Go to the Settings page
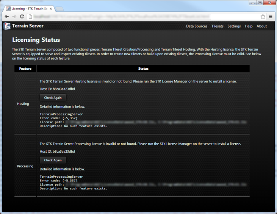Image resolution: width=277 pixels, height=214 pixels. click(234, 26)
